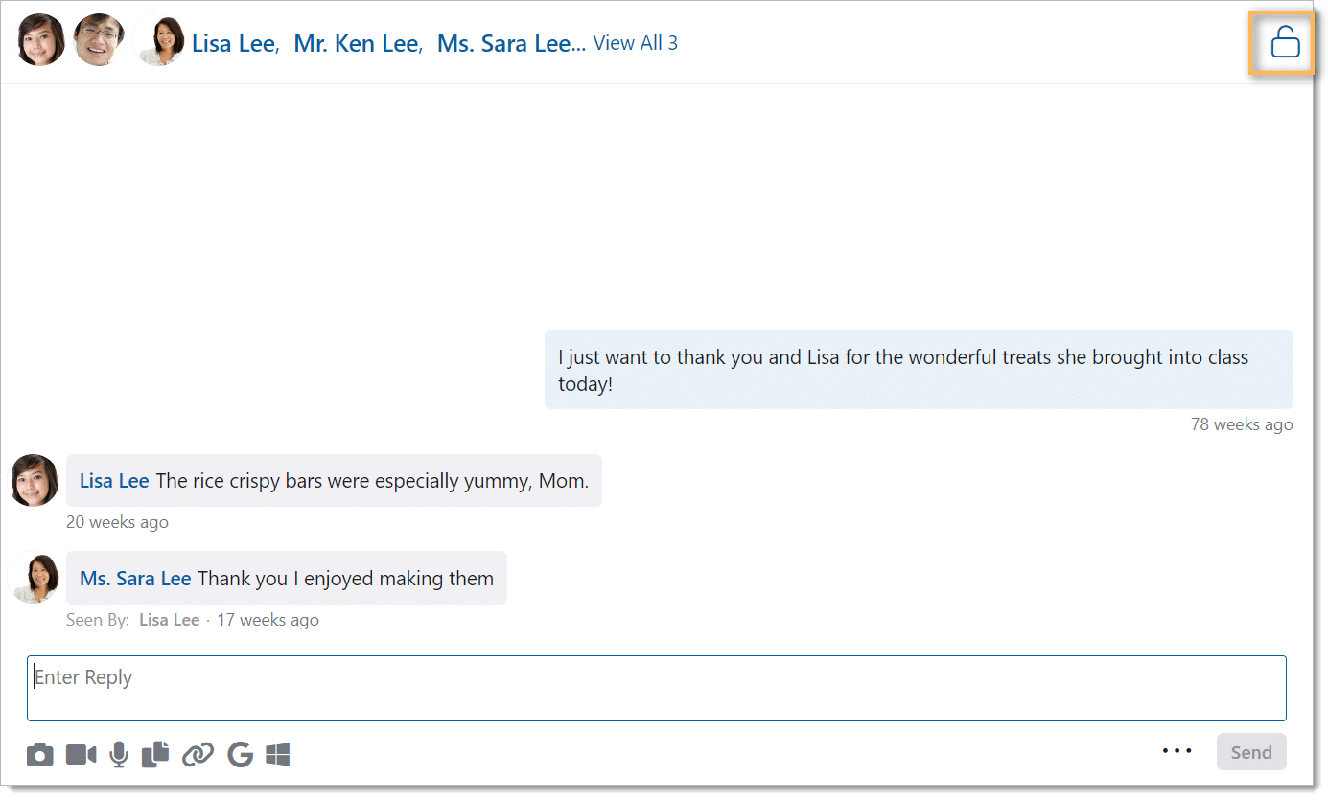The width and height of the screenshot is (1328, 800).
Task: Click the insert link chain icon
Action: [x=198, y=755]
